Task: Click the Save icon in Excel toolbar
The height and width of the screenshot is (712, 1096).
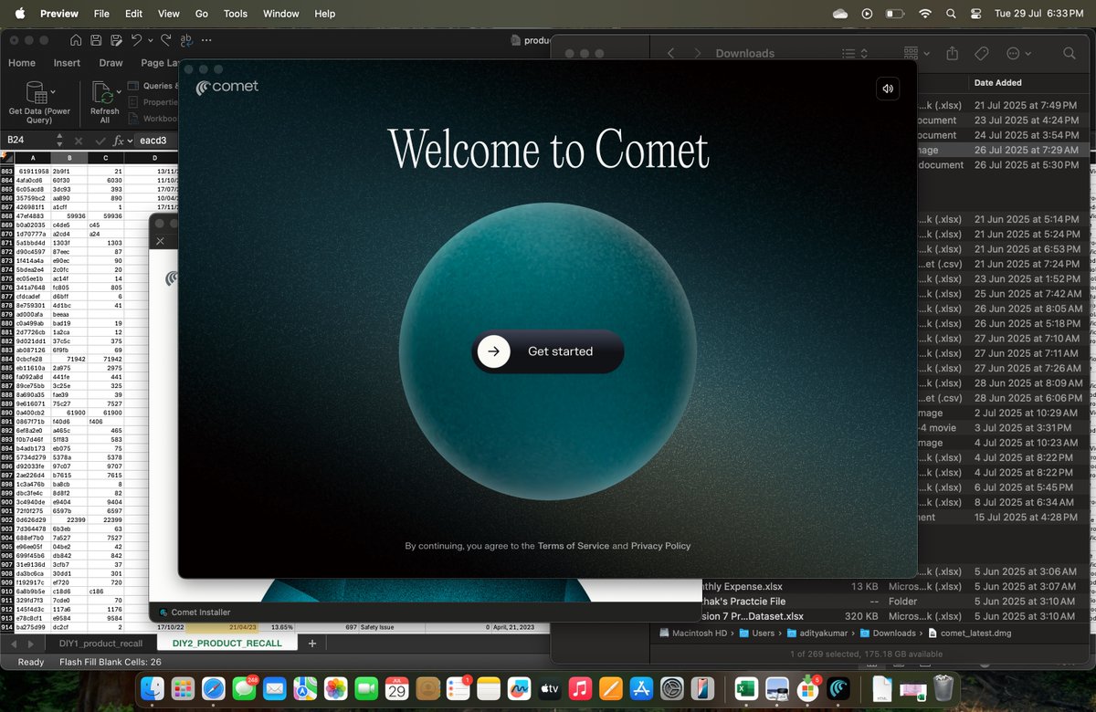Action: 96,40
